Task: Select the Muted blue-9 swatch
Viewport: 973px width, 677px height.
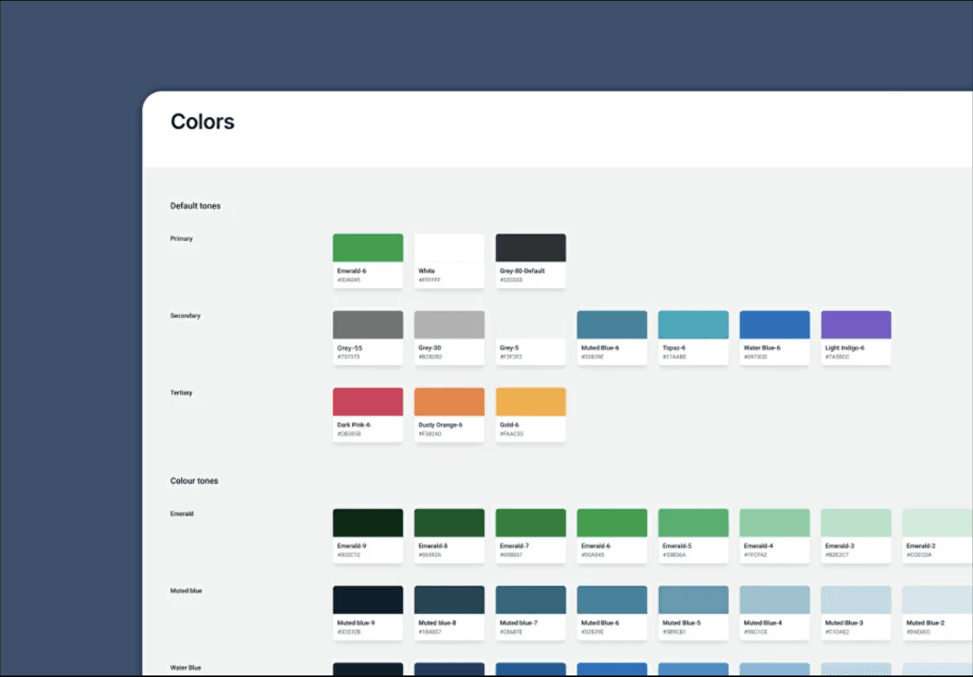Action: pyautogui.click(x=367, y=613)
